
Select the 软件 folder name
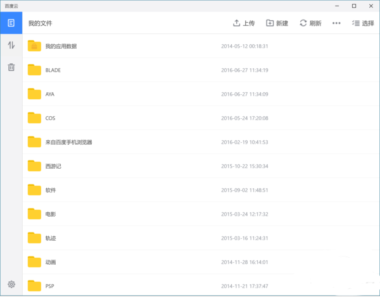[51, 190]
